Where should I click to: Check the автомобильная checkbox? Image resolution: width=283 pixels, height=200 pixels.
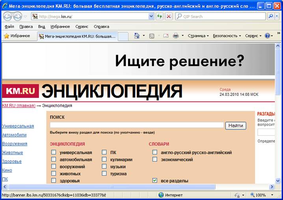[54, 159]
